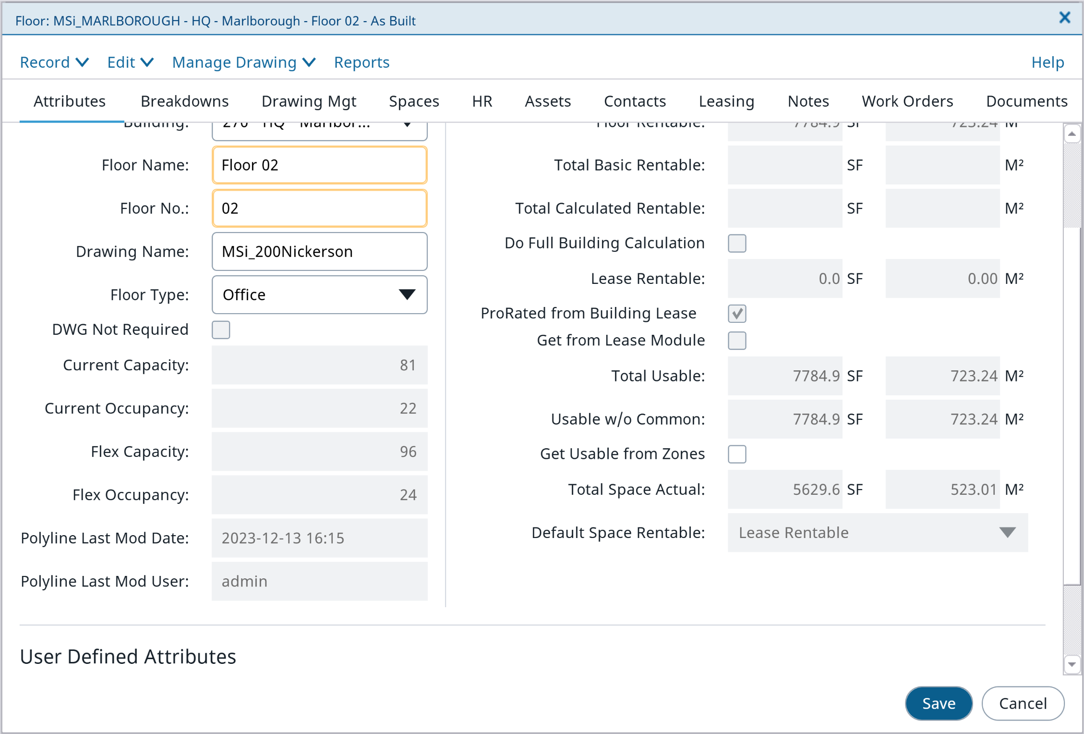Expand the Default Space Rentable dropdown
Screen dimensions: 1084x734
pyautogui.click(x=1007, y=532)
